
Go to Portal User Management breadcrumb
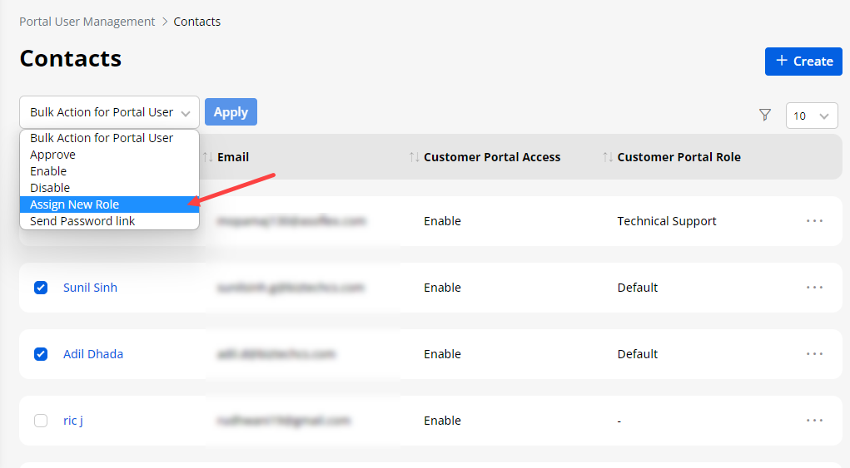87,22
